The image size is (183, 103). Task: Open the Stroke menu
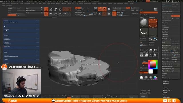click(x=104, y=3)
